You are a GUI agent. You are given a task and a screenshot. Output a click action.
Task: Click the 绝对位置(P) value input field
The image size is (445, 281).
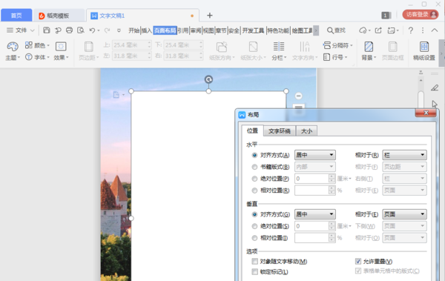[312, 179]
